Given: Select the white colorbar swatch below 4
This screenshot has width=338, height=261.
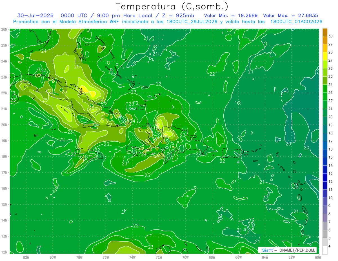Looking at the screenshot, I should (325, 250).
